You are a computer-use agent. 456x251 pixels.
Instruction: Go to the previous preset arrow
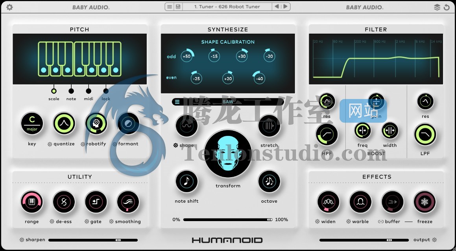[x=277, y=6]
